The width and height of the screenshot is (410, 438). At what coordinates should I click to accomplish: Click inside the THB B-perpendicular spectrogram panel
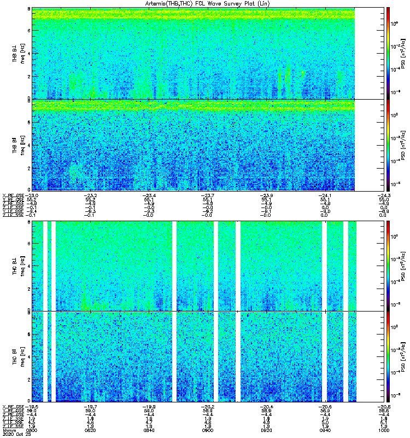coord(194,53)
